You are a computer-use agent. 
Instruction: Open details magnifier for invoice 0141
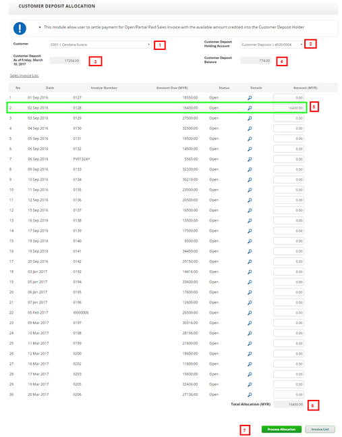coord(250,251)
